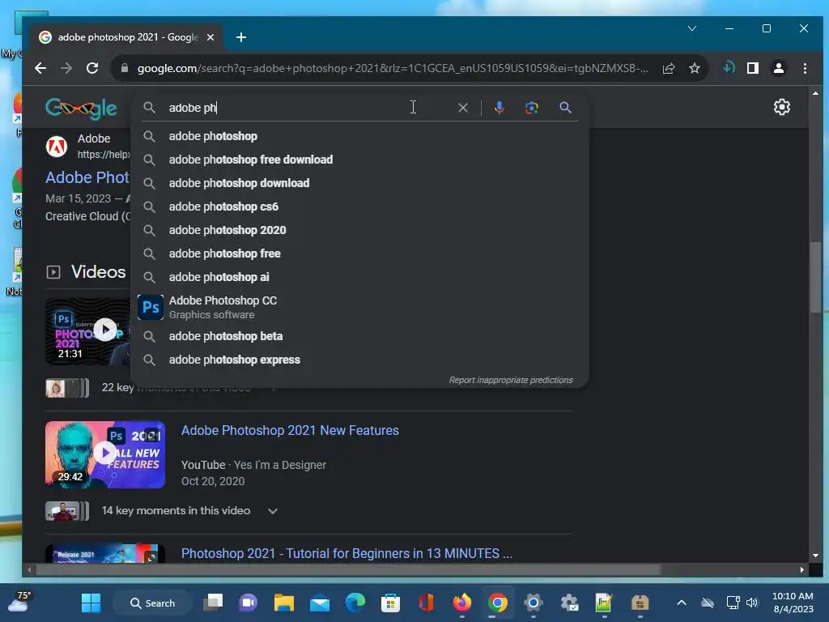Open weather widget showing 75°
Image resolution: width=829 pixels, height=622 pixels.
tap(19, 602)
